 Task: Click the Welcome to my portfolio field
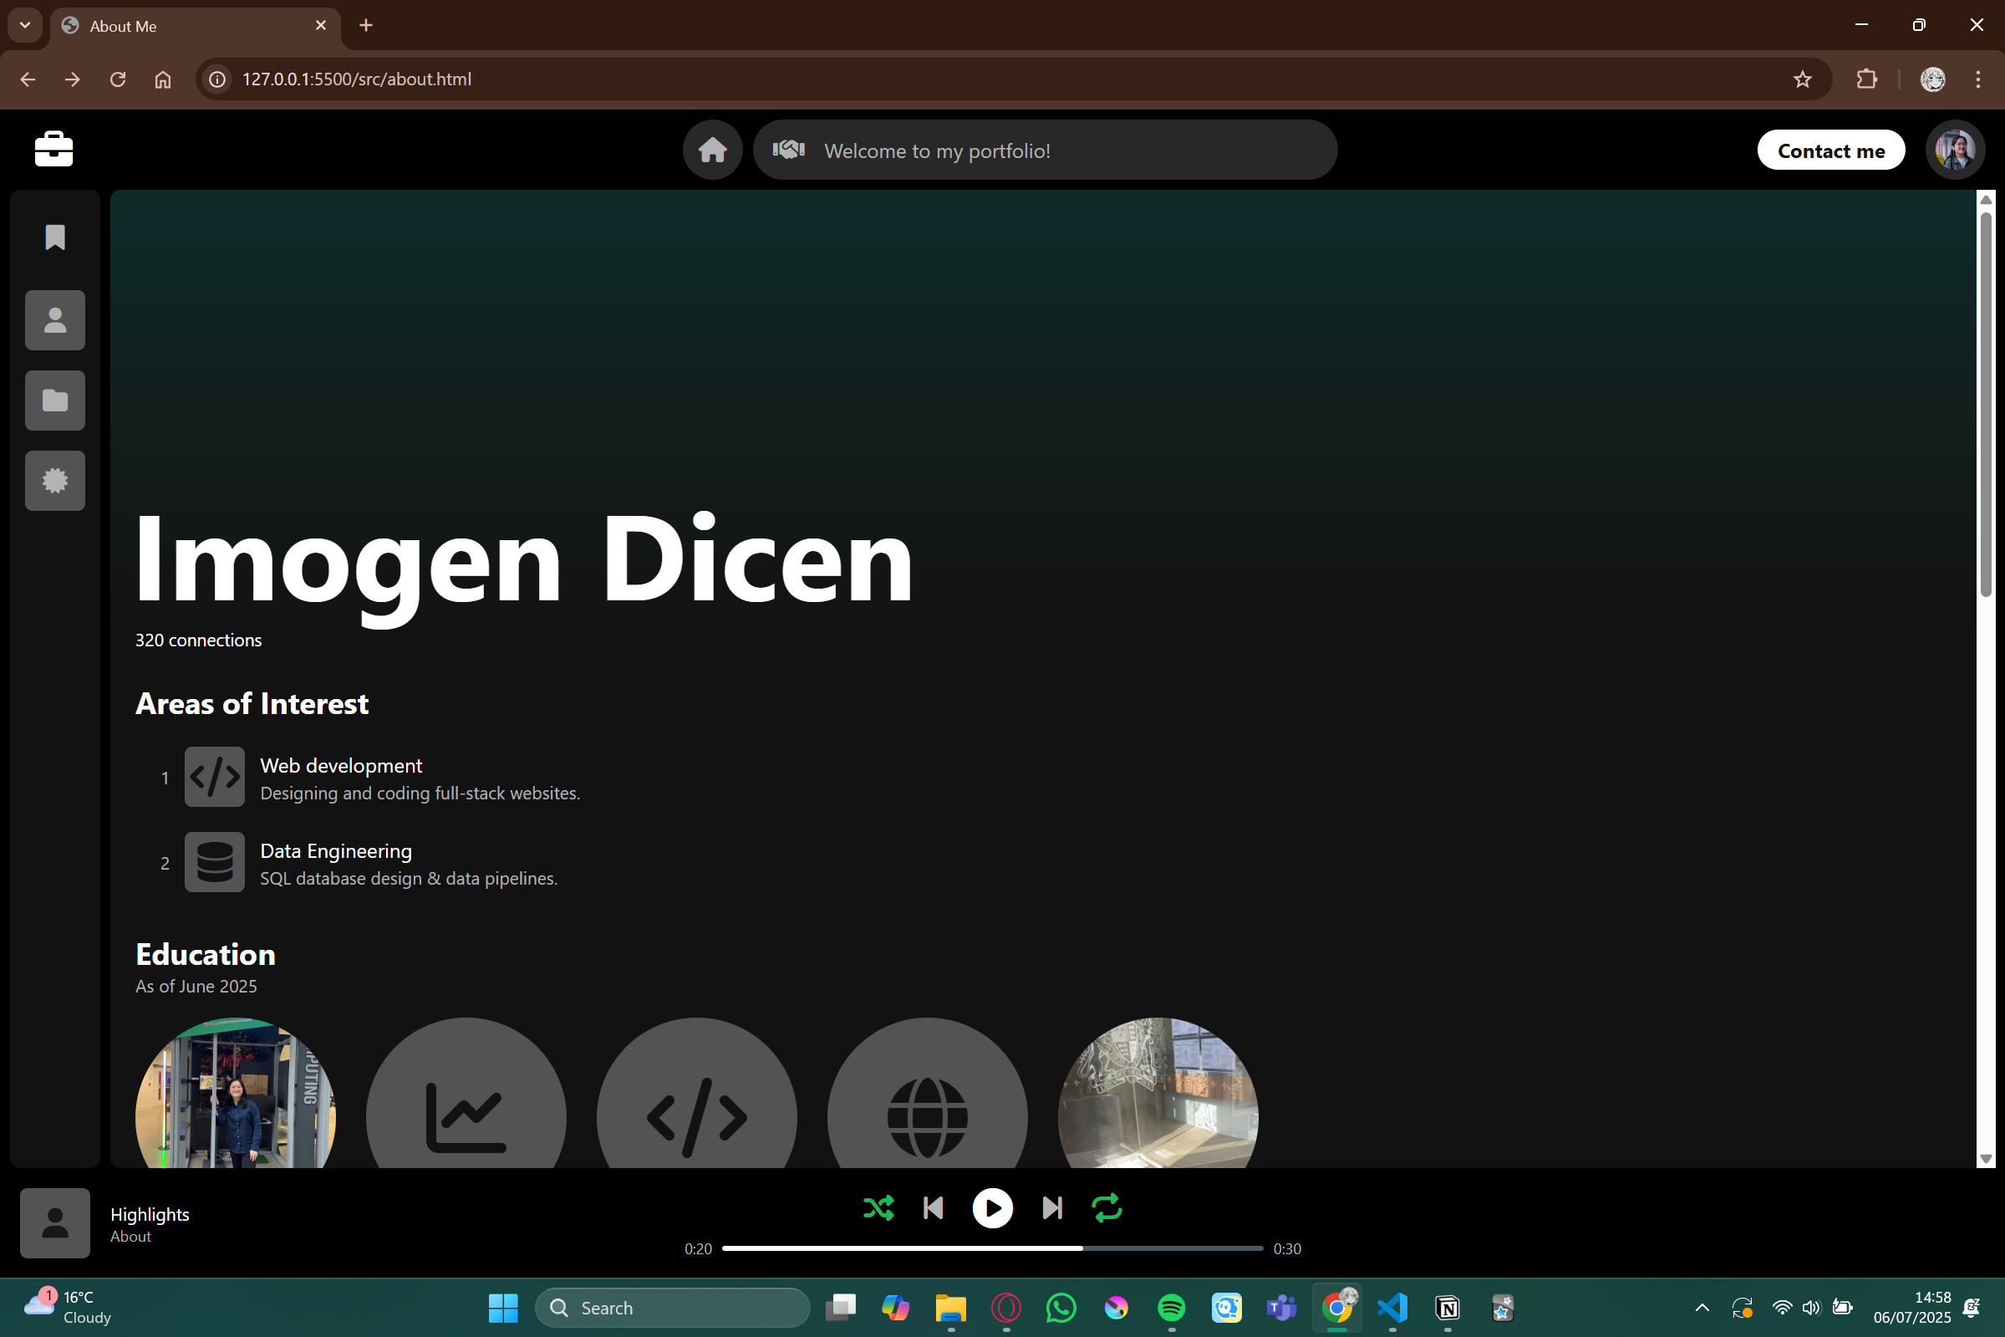pos(1045,150)
